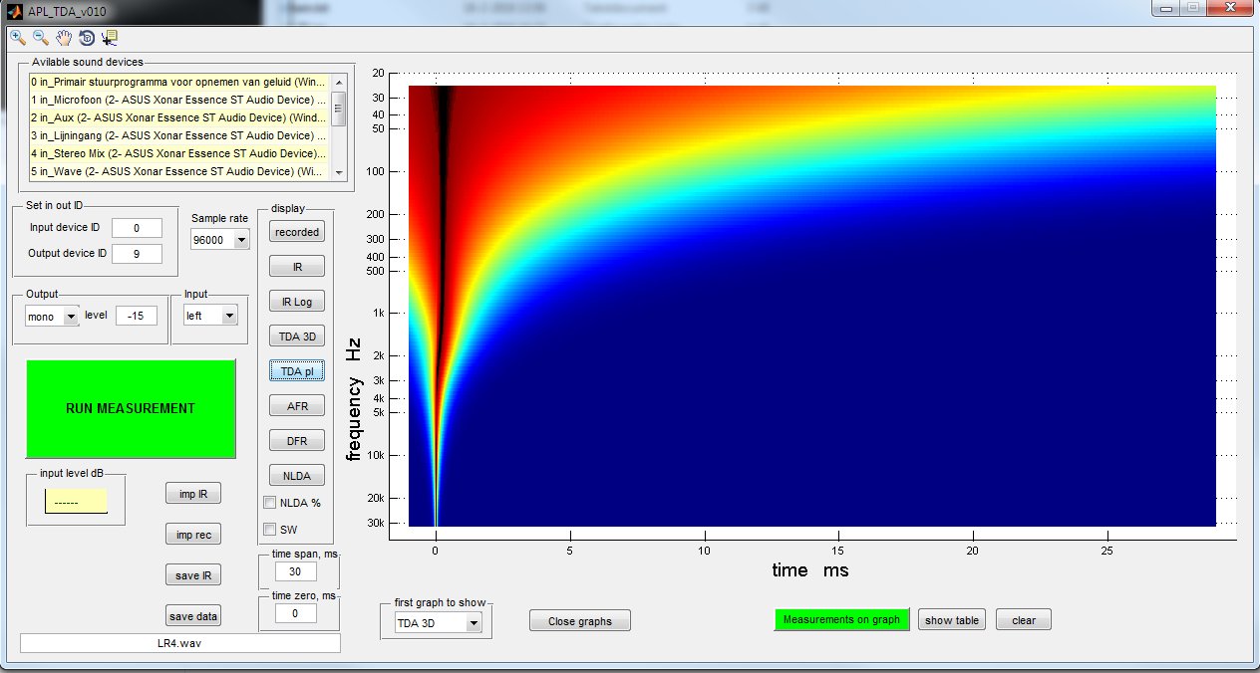This screenshot has height=673, width=1260.
Task: Show the TDA pl display
Action: point(297,371)
